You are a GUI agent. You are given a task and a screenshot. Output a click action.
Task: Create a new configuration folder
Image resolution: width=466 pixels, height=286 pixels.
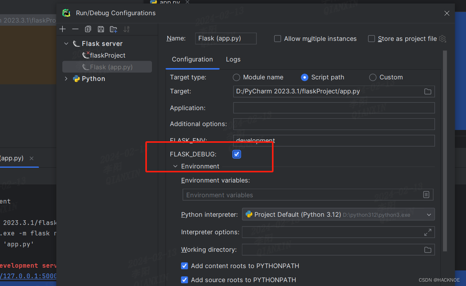[113, 29]
